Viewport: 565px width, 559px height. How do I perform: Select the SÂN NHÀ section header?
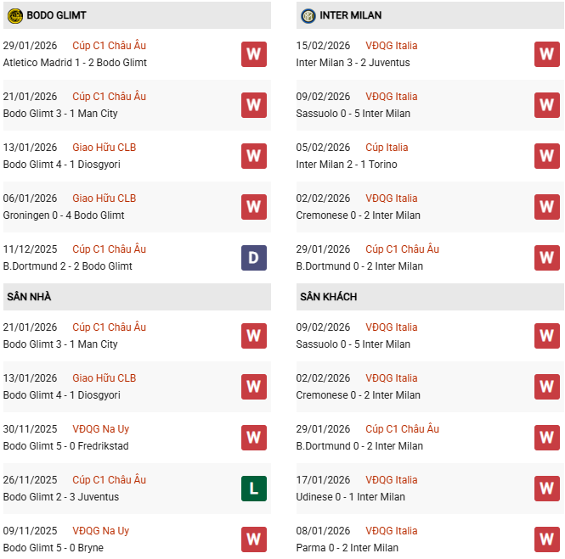(x=29, y=297)
